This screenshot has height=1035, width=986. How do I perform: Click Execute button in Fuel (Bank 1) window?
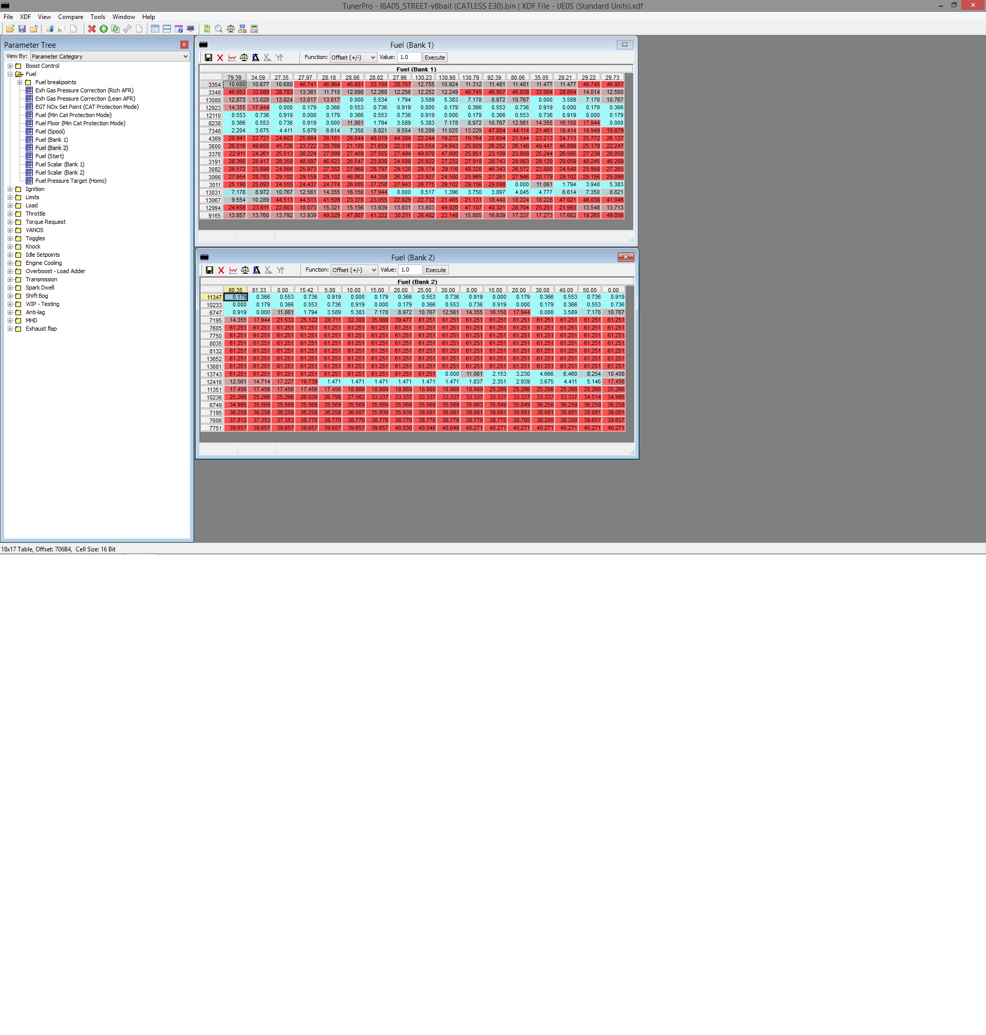(x=434, y=57)
